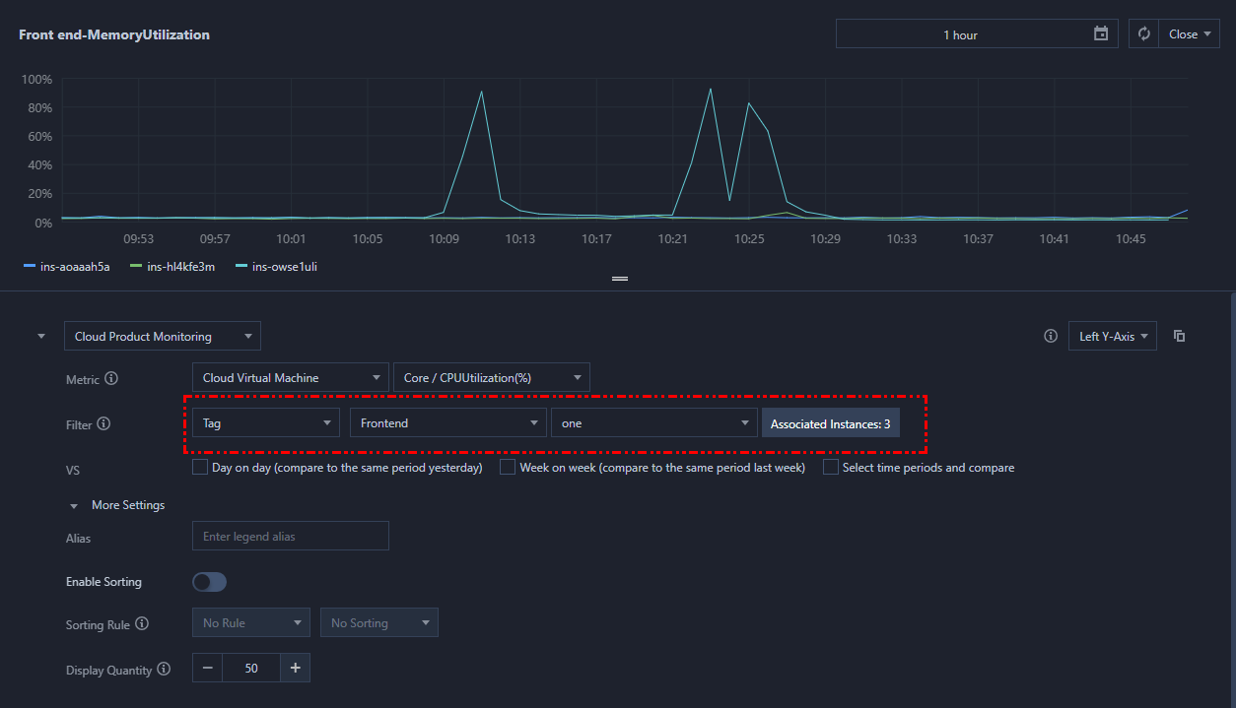The width and height of the screenshot is (1236, 708).
Task: Click info icon beside Sorting Rule
Action: (142, 624)
